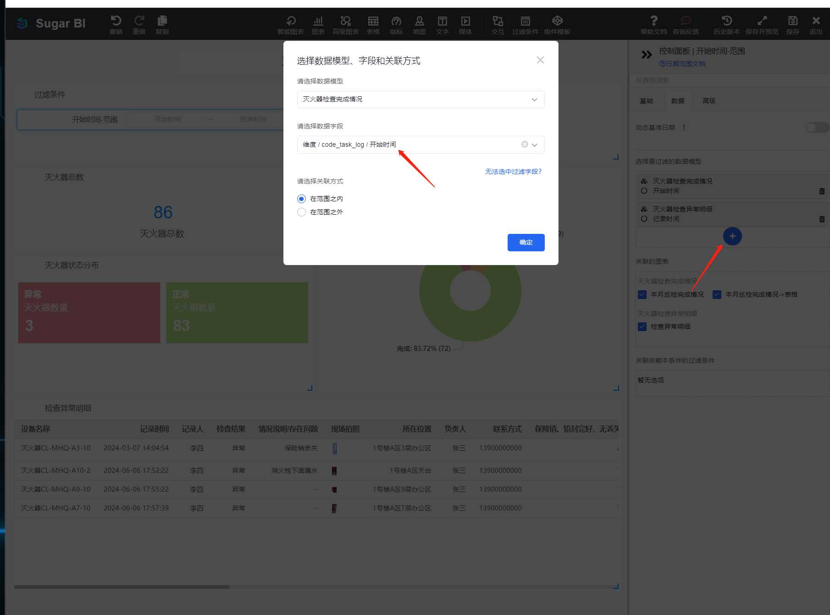Open the 高级图表 advanced chart icon
This screenshot has width=830, height=615.
tap(345, 21)
